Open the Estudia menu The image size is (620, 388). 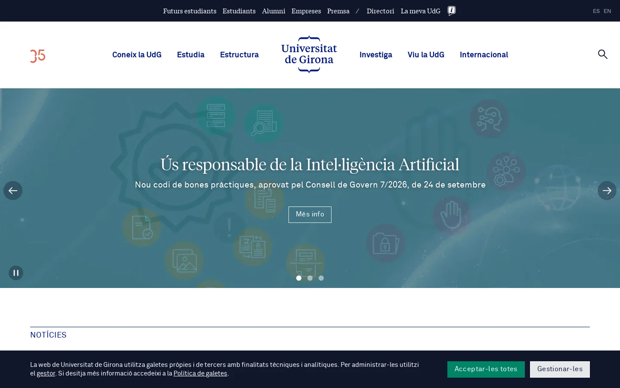click(191, 55)
